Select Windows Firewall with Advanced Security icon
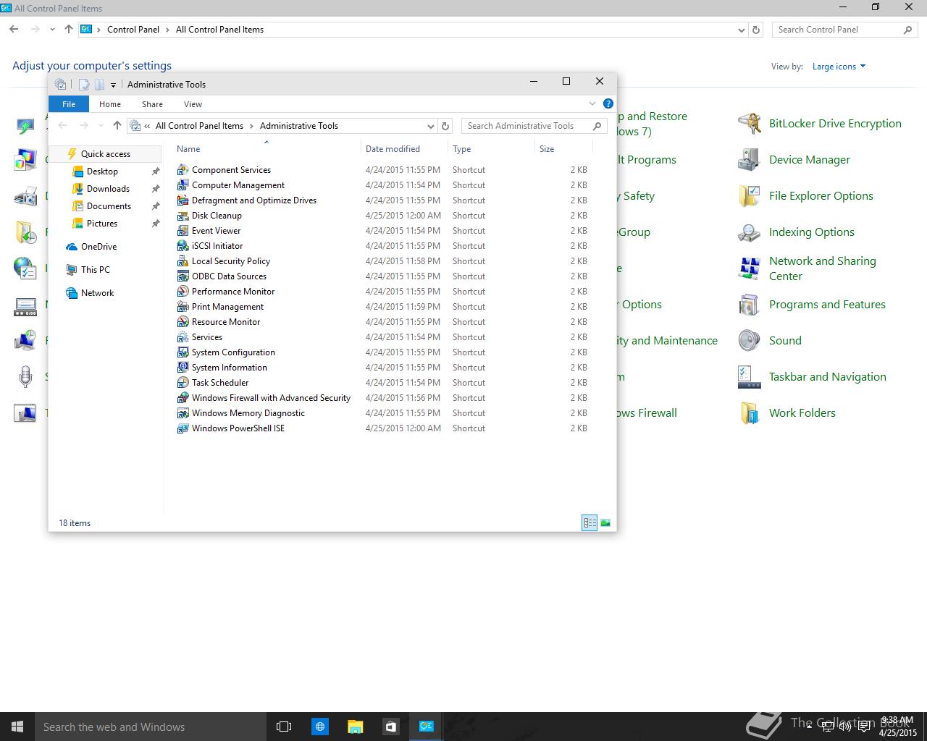 [x=183, y=398]
